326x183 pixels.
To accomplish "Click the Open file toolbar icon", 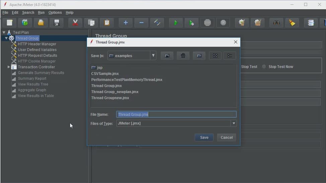I will [41, 23].
